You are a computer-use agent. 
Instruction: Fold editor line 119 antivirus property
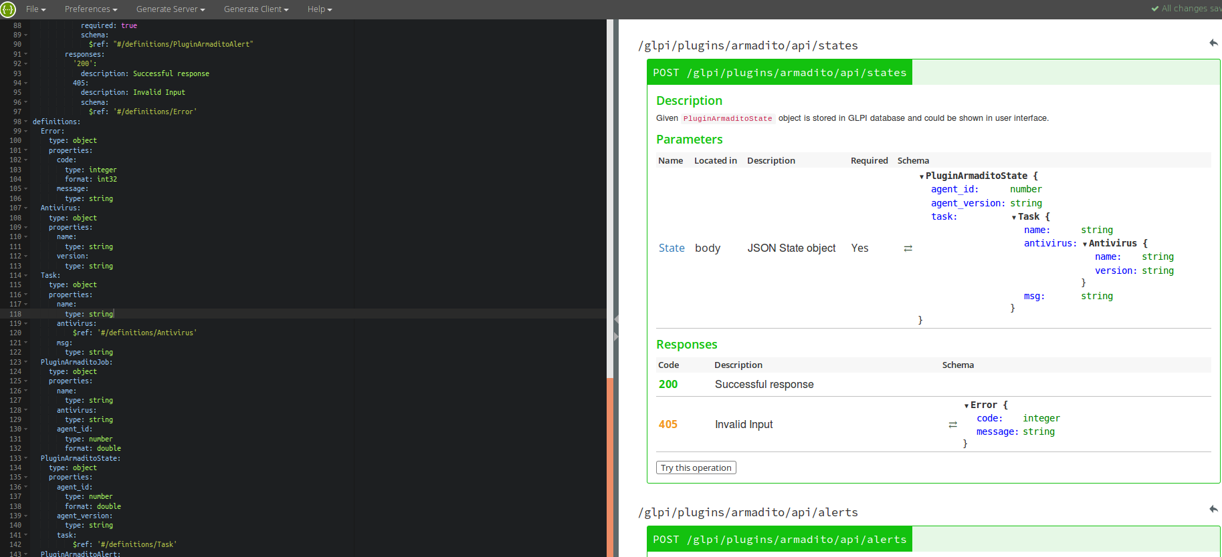[x=26, y=323]
